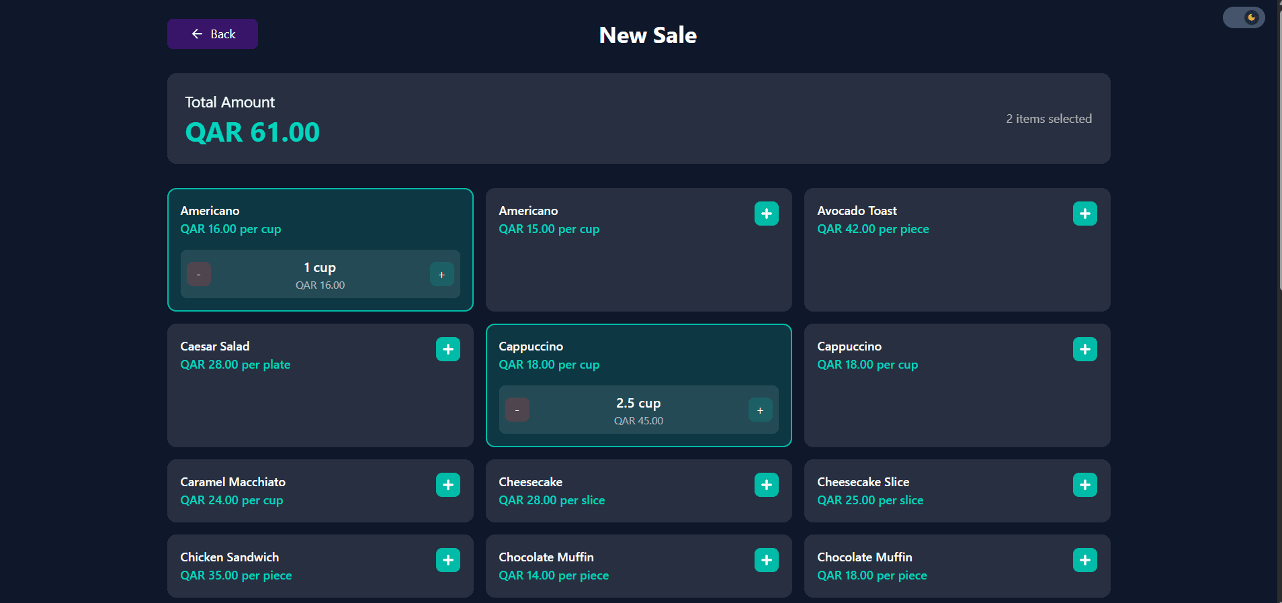Click the "Caramel Macchiato" item name
Viewport: 1282px width, 603px height.
[233, 482]
